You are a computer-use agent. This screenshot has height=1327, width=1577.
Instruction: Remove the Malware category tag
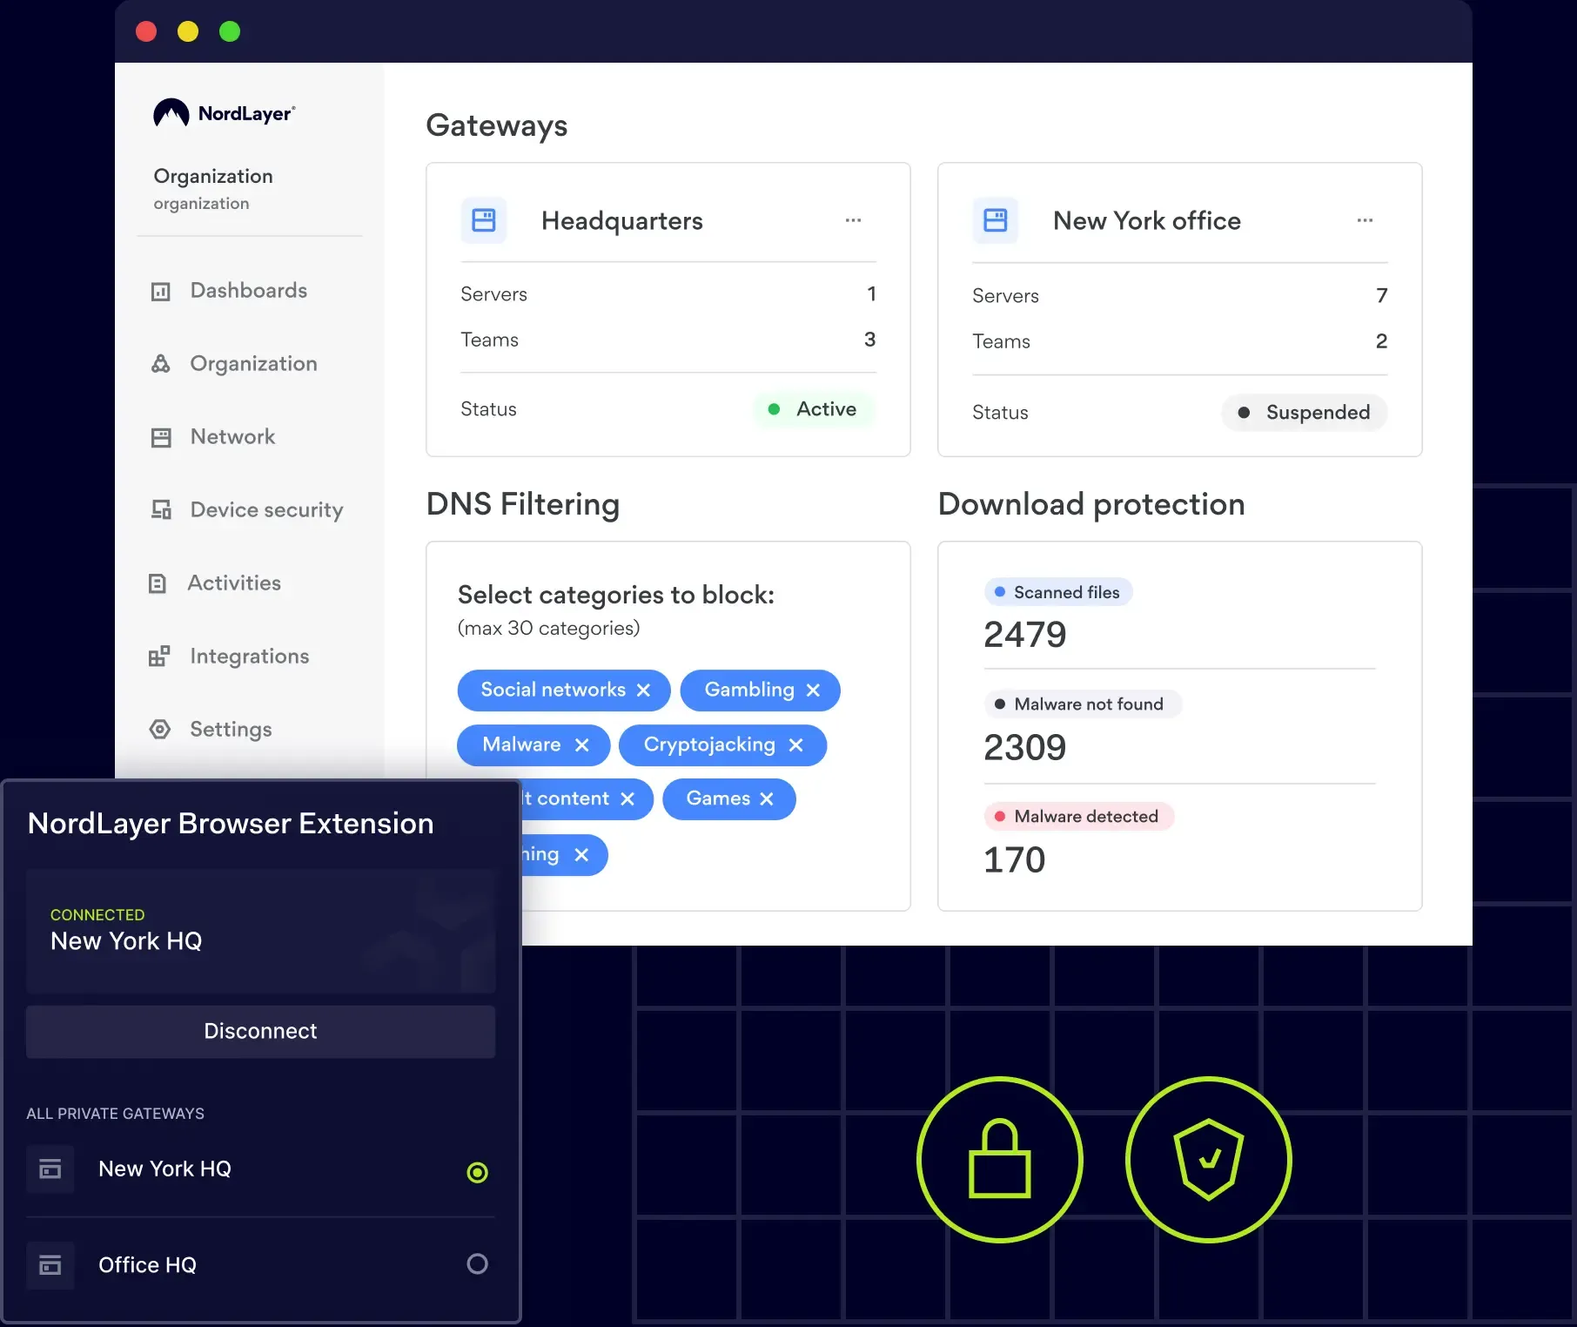tap(582, 745)
